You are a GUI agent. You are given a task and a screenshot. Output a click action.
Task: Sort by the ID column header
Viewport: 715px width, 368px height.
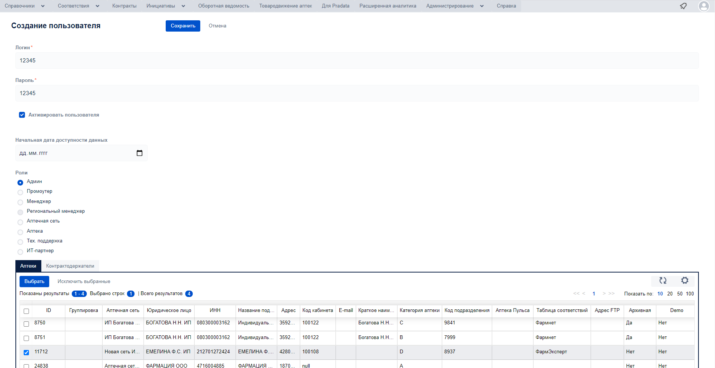(x=48, y=310)
